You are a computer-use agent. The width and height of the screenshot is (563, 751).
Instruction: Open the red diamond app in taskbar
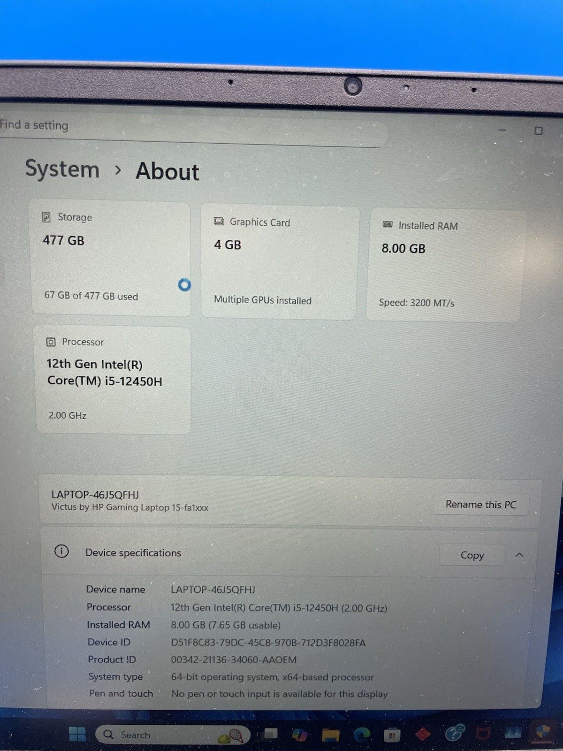423,734
